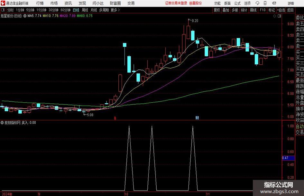Open the 发现 menu

(82, 3)
